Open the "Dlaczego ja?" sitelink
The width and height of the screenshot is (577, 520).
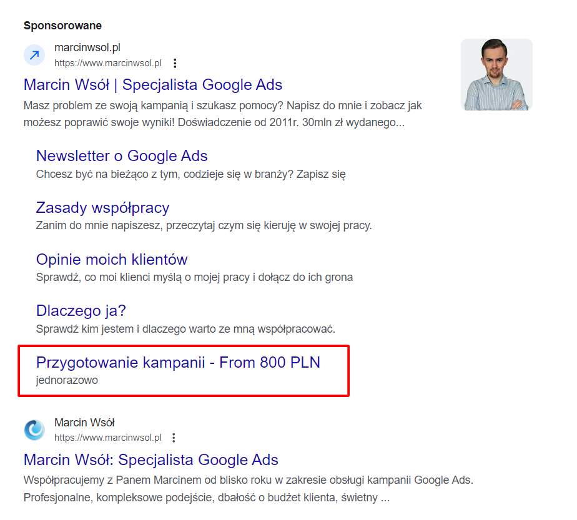81,310
